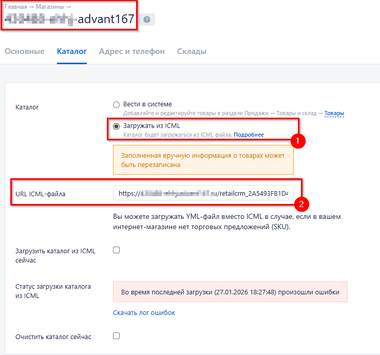Click the orange overwrite warning notice

coord(203,160)
